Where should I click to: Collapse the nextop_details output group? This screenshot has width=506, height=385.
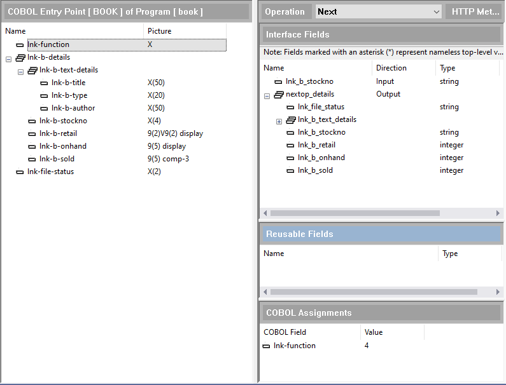(267, 95)
